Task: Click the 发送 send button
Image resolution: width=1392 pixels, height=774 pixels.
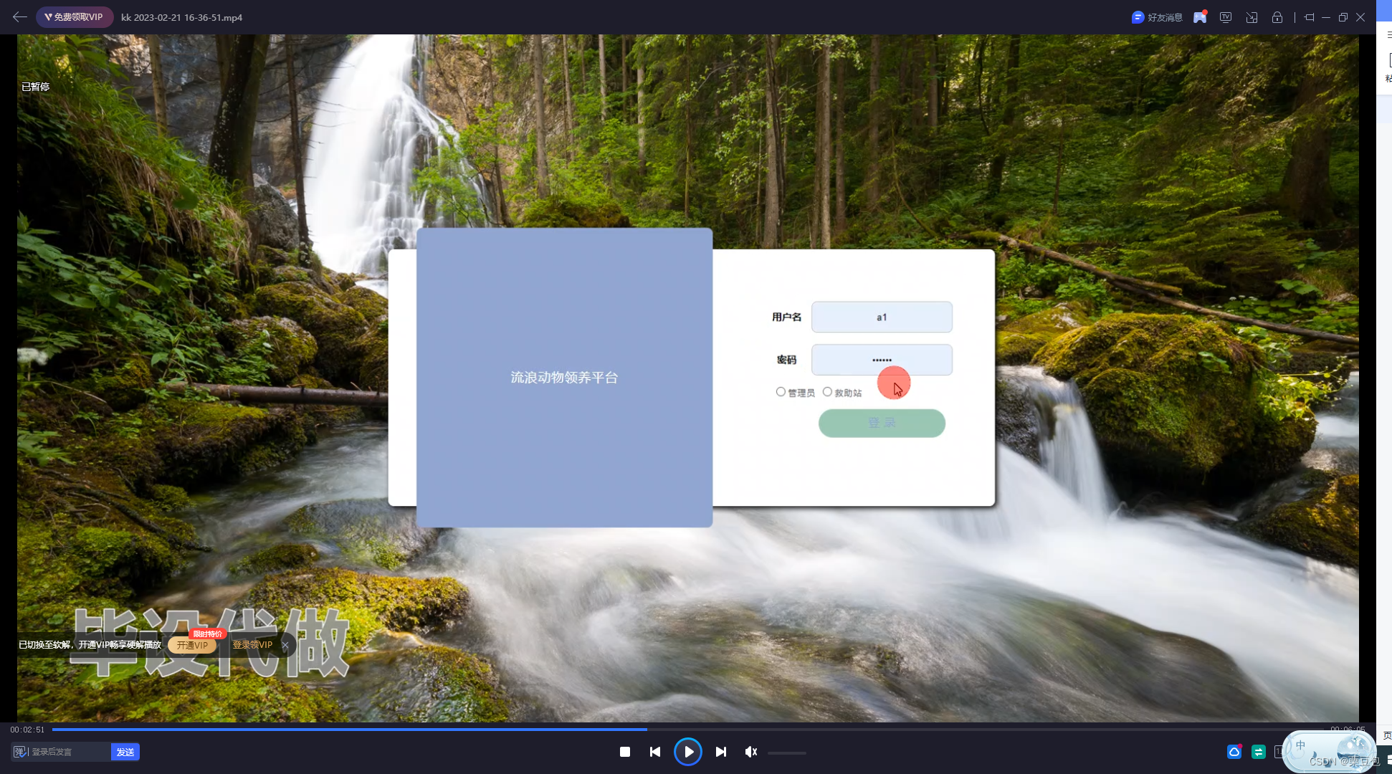Action: (125, 752)
